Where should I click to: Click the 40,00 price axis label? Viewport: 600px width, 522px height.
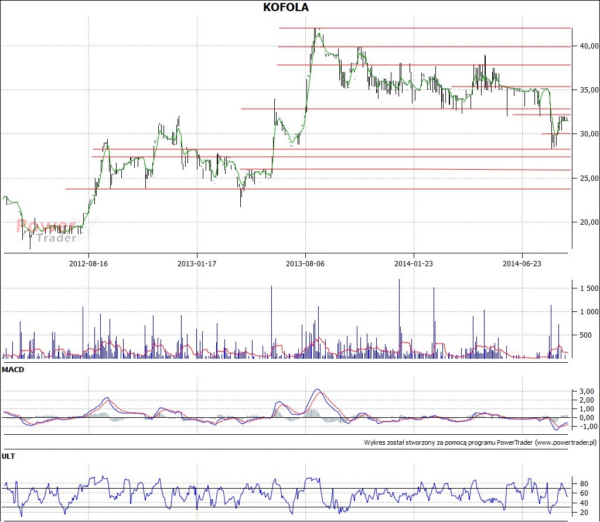[589, 46]
